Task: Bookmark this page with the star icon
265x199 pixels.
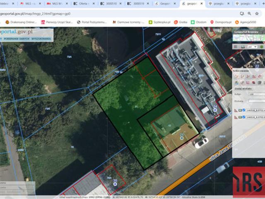Action: [x=257, y=14]
